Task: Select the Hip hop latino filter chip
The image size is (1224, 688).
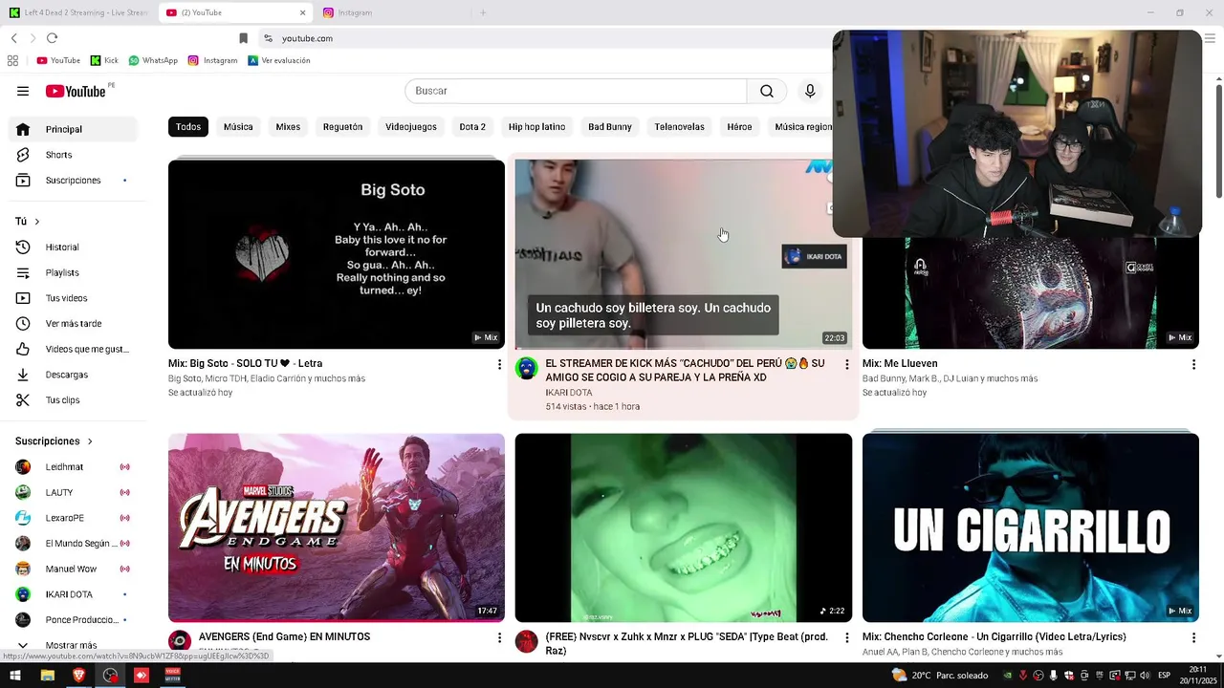Action: pos(536,127)
